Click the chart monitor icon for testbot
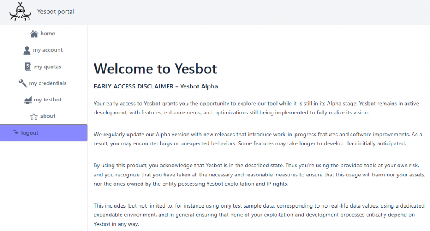 [x=27, y=100]
